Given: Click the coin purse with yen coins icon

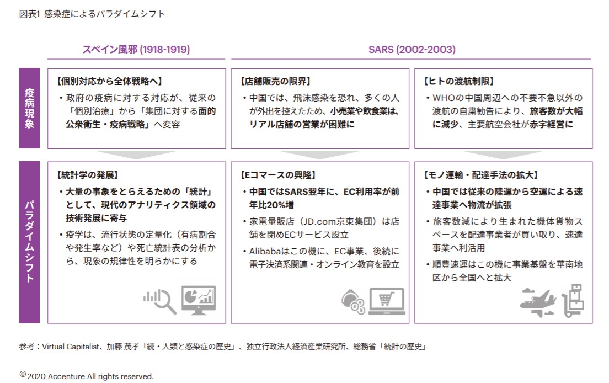Looking at the screenshot, I should point(352,301).
